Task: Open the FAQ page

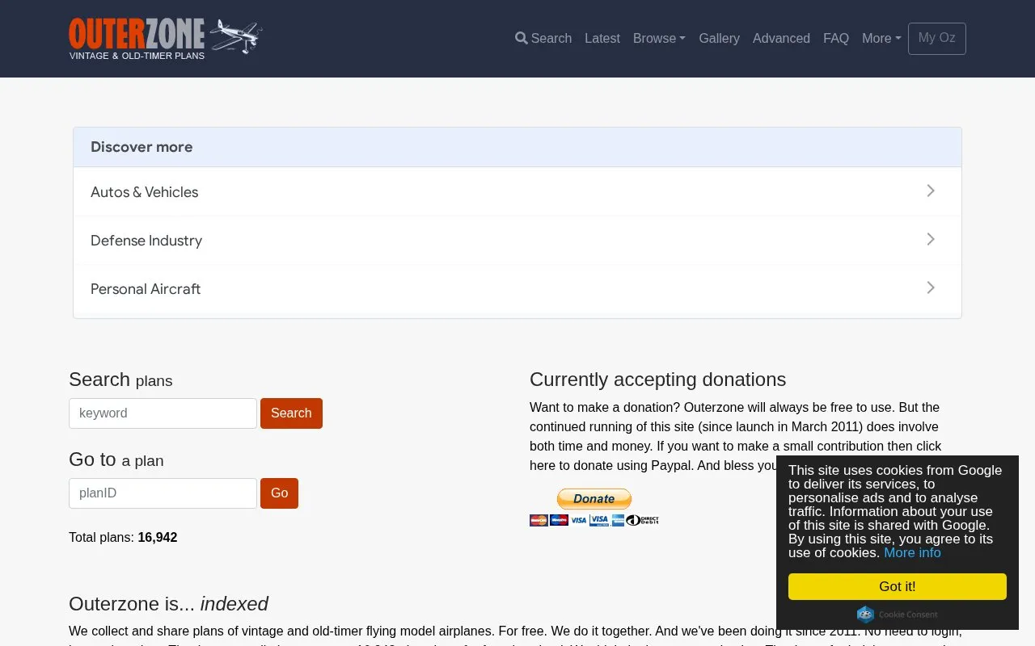Action: 836,39
